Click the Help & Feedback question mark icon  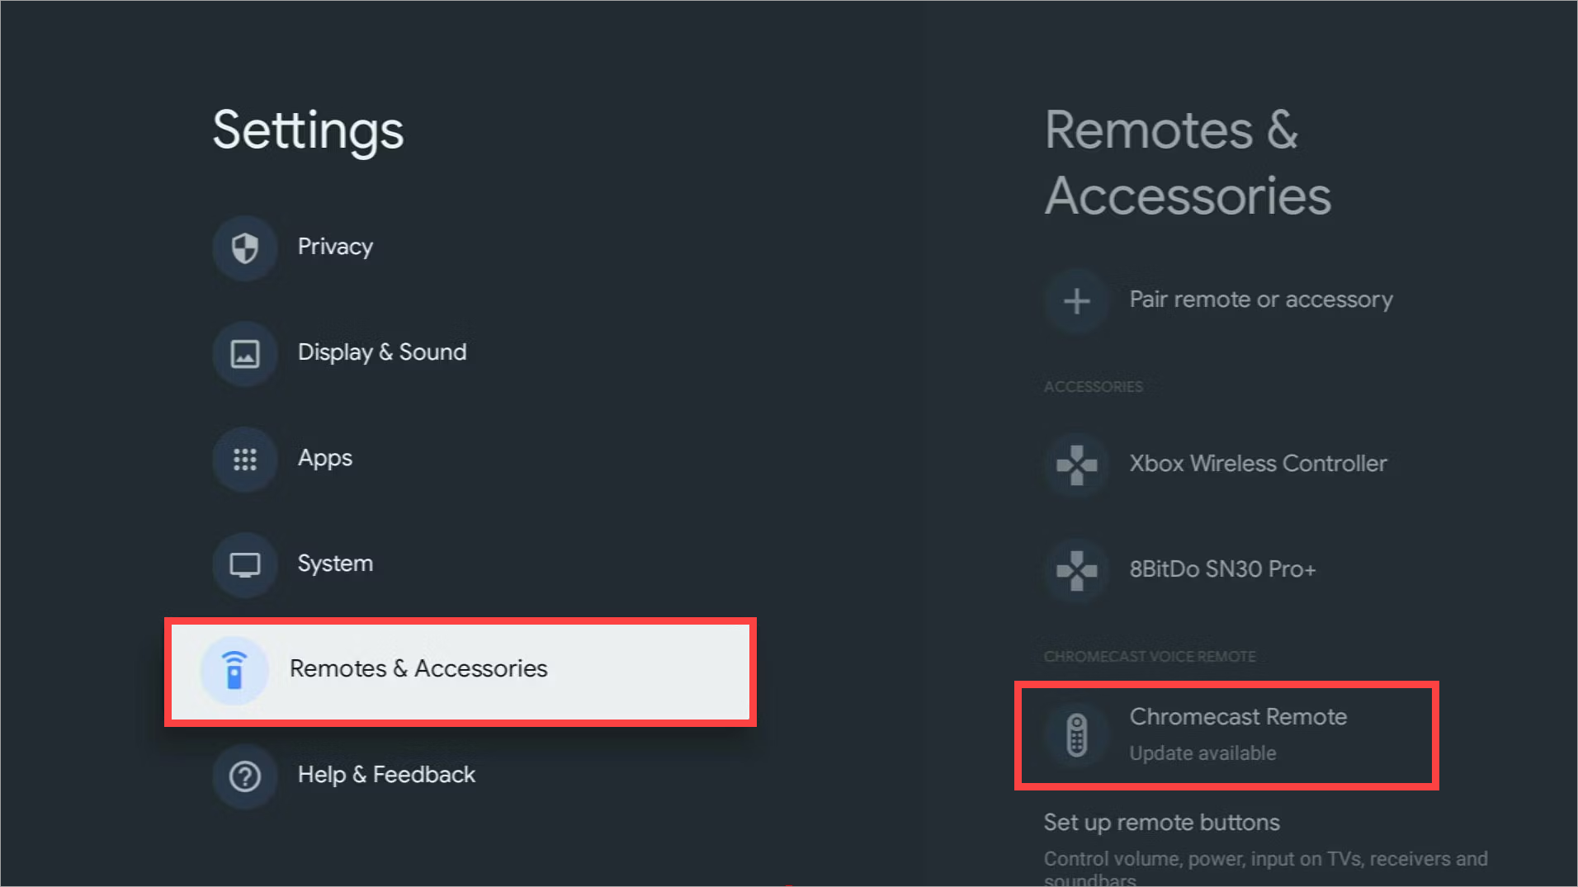tap(244, 775)
